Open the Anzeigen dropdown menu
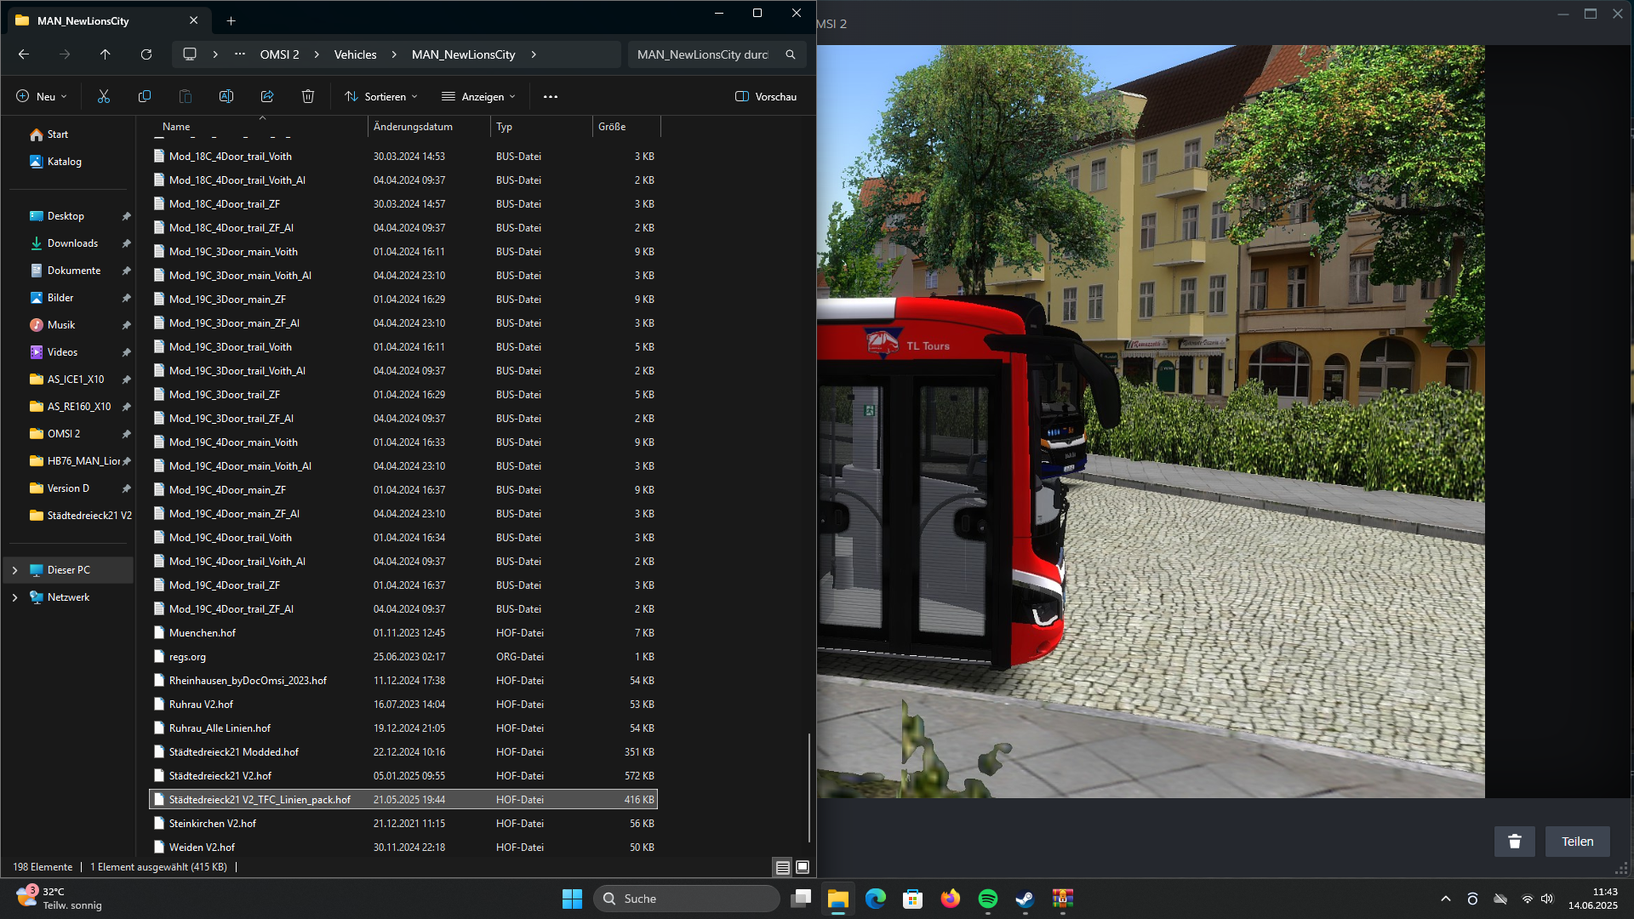 [x=478, y=97]
